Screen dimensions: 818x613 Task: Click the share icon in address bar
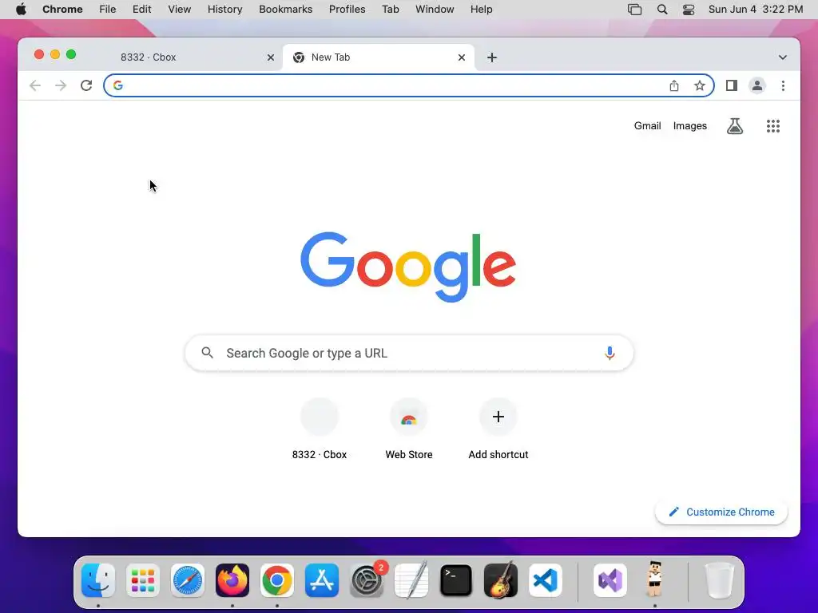674,85
